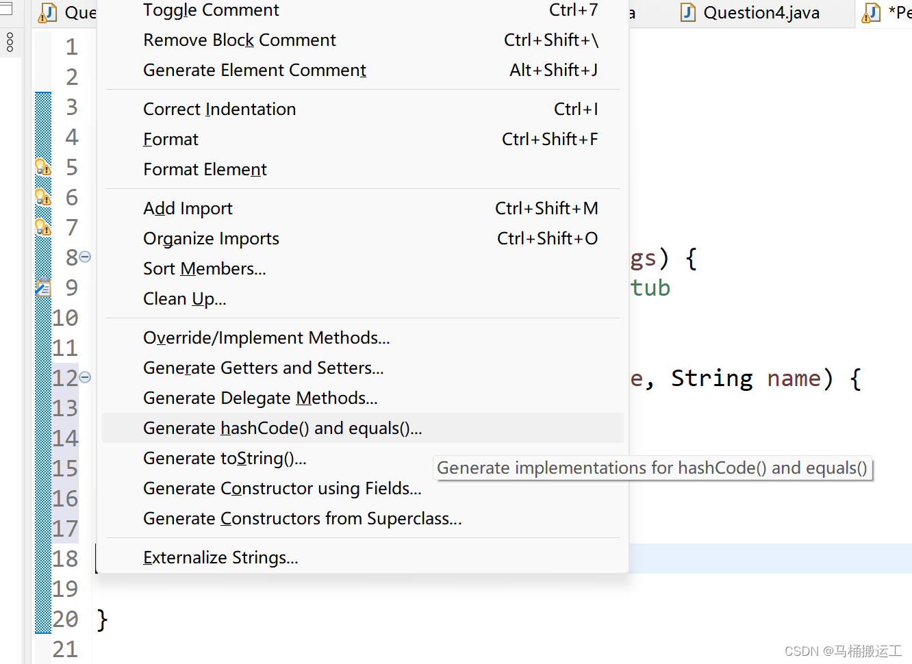Click the closing brace on line 20
This screenshot has width=912, height=664.
tap(102, 620)
